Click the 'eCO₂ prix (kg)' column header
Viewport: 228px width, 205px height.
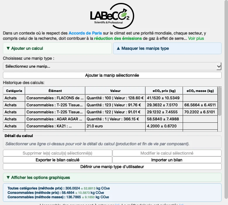(164, 91)
